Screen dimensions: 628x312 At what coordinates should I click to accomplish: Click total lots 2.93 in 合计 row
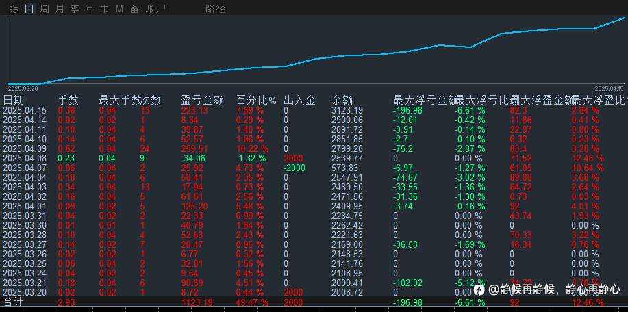pyautogui.click(x=67, y=302)
